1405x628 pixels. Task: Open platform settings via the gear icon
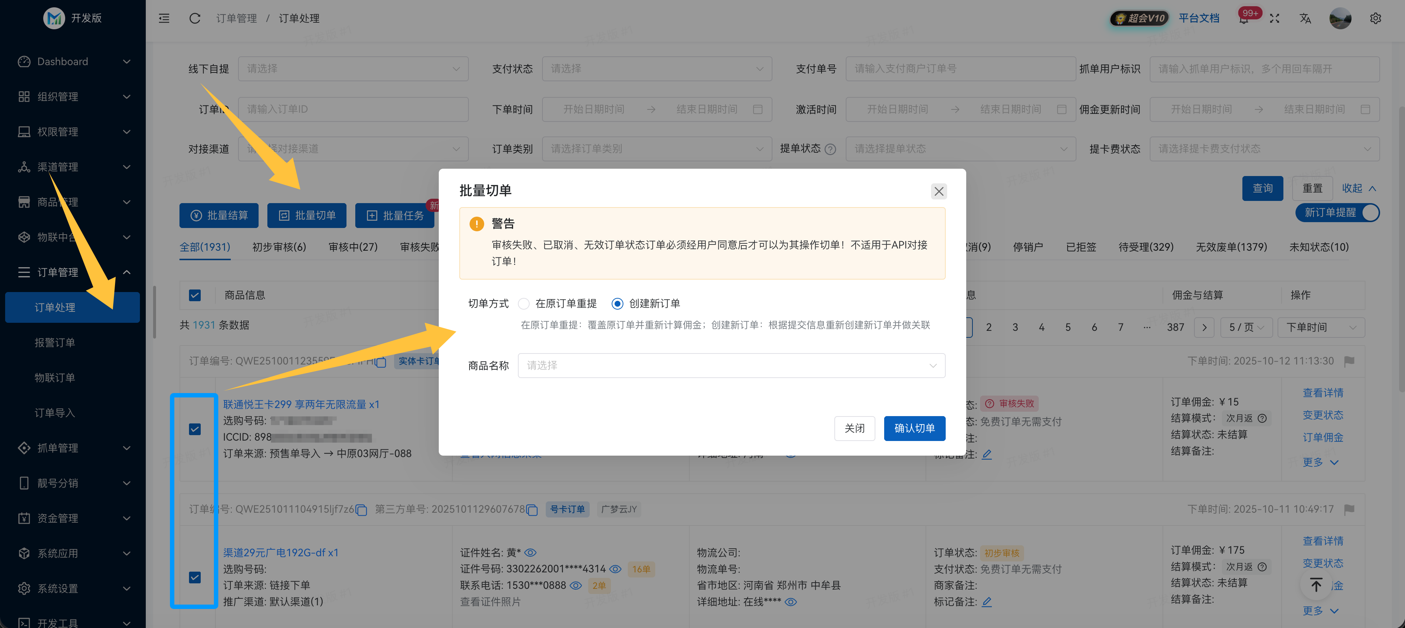coord(1376,18)
